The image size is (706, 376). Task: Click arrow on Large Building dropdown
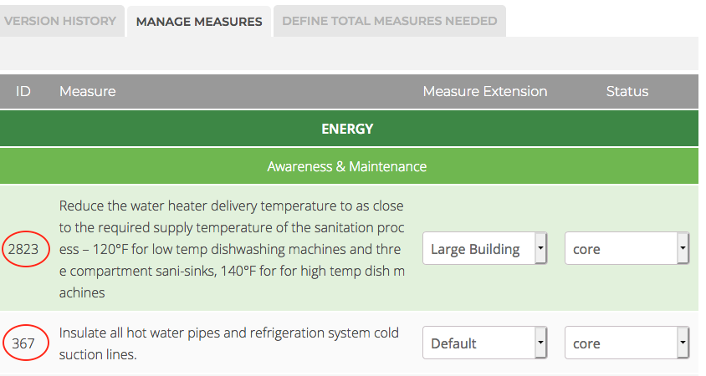coord(540,248)
